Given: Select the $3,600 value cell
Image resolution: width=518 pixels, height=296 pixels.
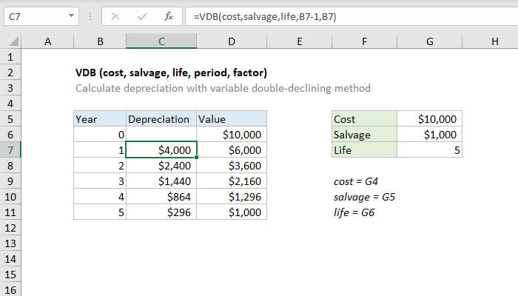Looking at the screenshot, I should pyautogui.click(x=232, y=166).
